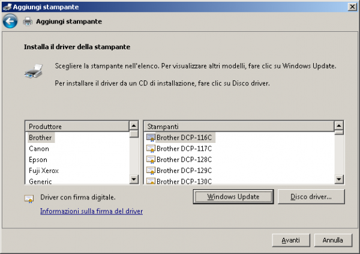Open Informazioni sulla firma del driver link
Image resolution: width=360 pixels, height=254 pixels.
pos(91,211)
